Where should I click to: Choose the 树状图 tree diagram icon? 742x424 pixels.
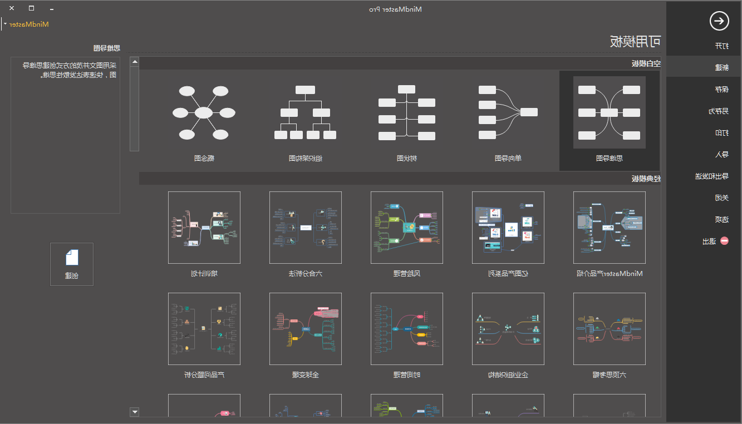click(x=407, y=112)
